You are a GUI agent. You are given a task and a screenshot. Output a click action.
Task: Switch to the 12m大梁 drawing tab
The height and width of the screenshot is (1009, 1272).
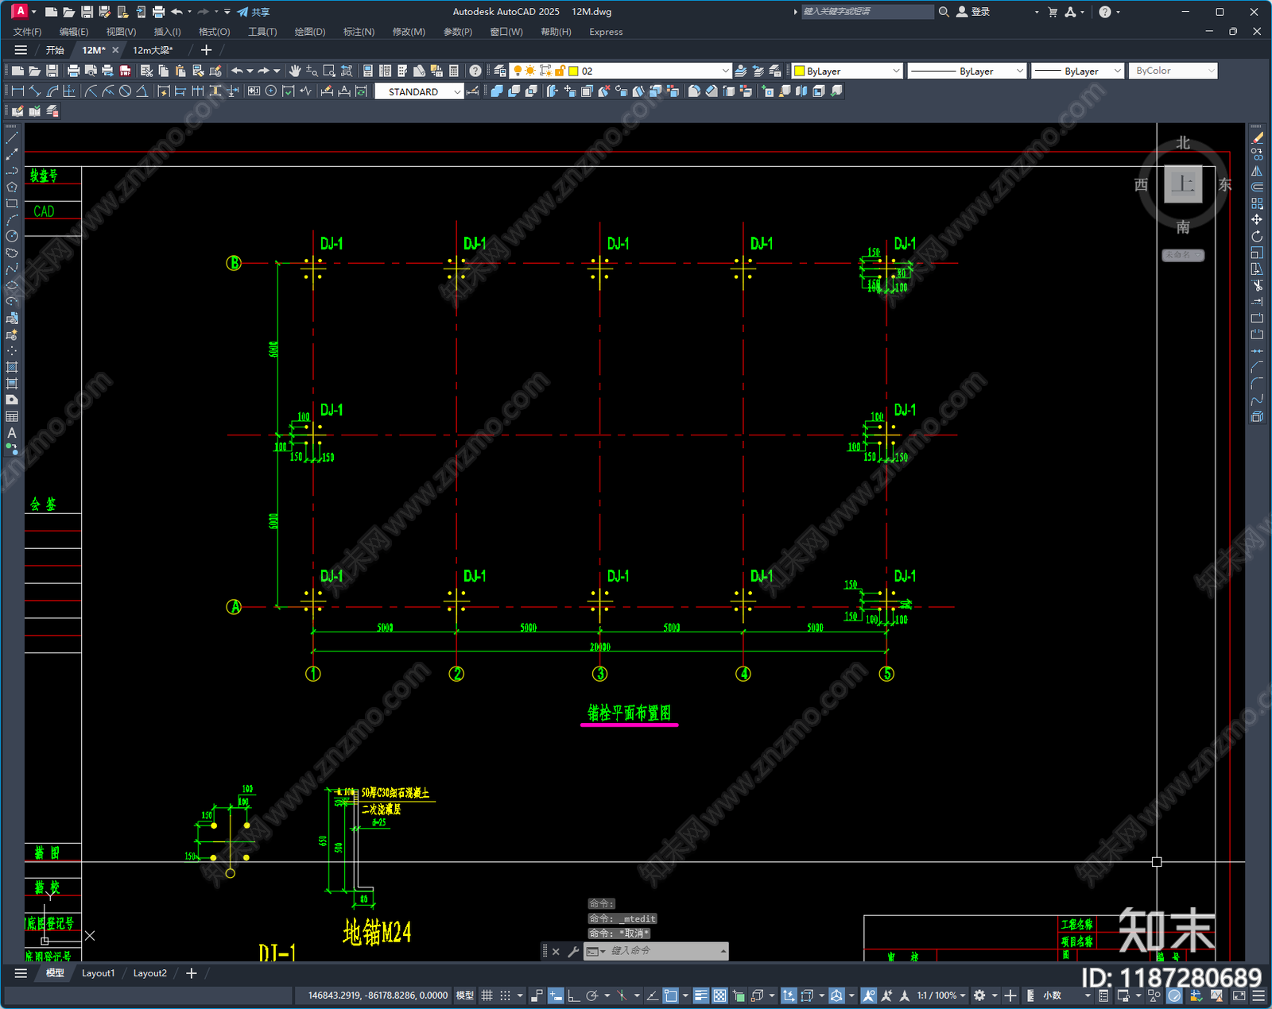[x=153, y=50]
